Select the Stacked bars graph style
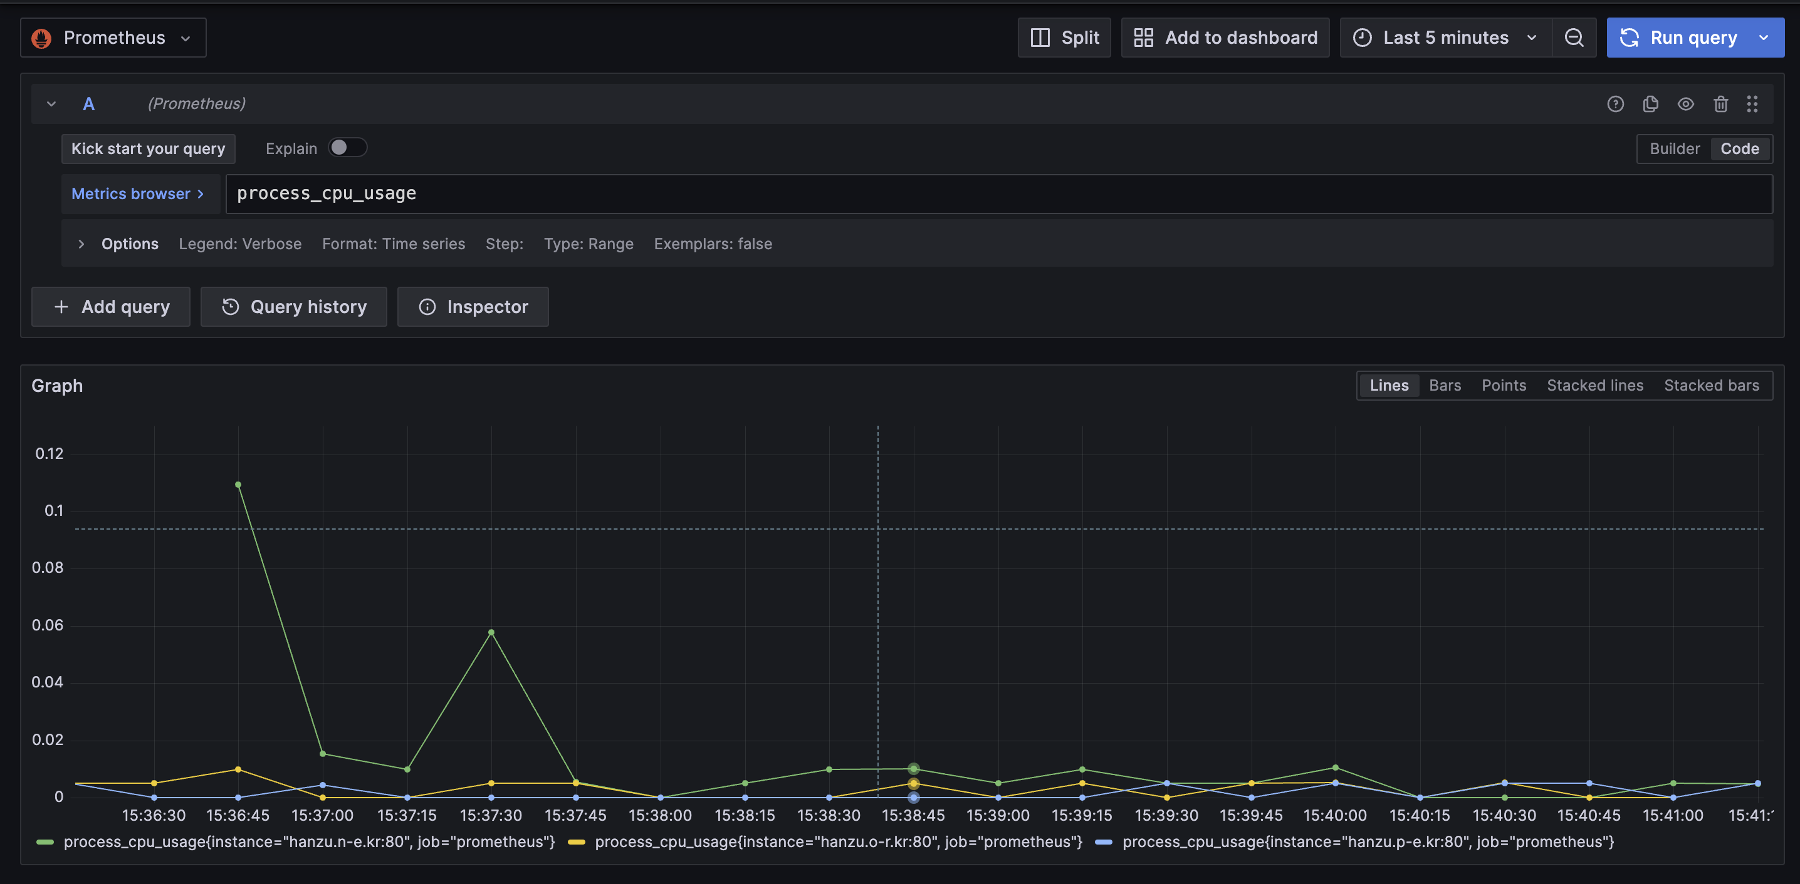 [x=1711, y=386]
